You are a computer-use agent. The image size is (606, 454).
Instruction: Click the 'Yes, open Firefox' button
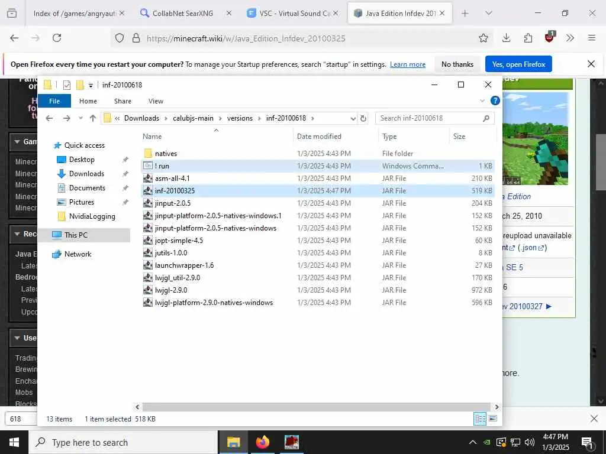click(518, 64)
